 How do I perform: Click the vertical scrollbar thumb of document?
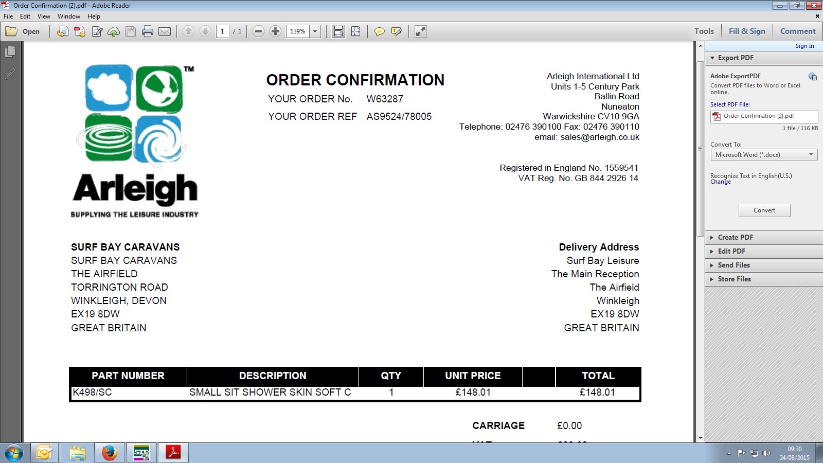(x=700, y=148)
